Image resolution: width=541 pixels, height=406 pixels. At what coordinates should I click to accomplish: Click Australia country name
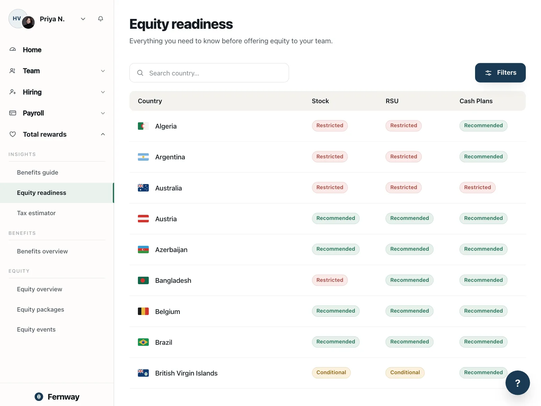coord(168,188)
